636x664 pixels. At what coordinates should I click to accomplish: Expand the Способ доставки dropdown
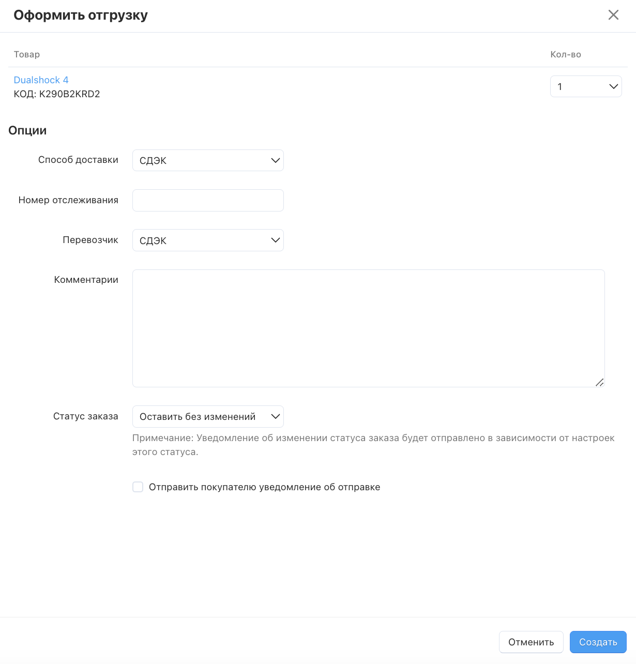(208, 160)
